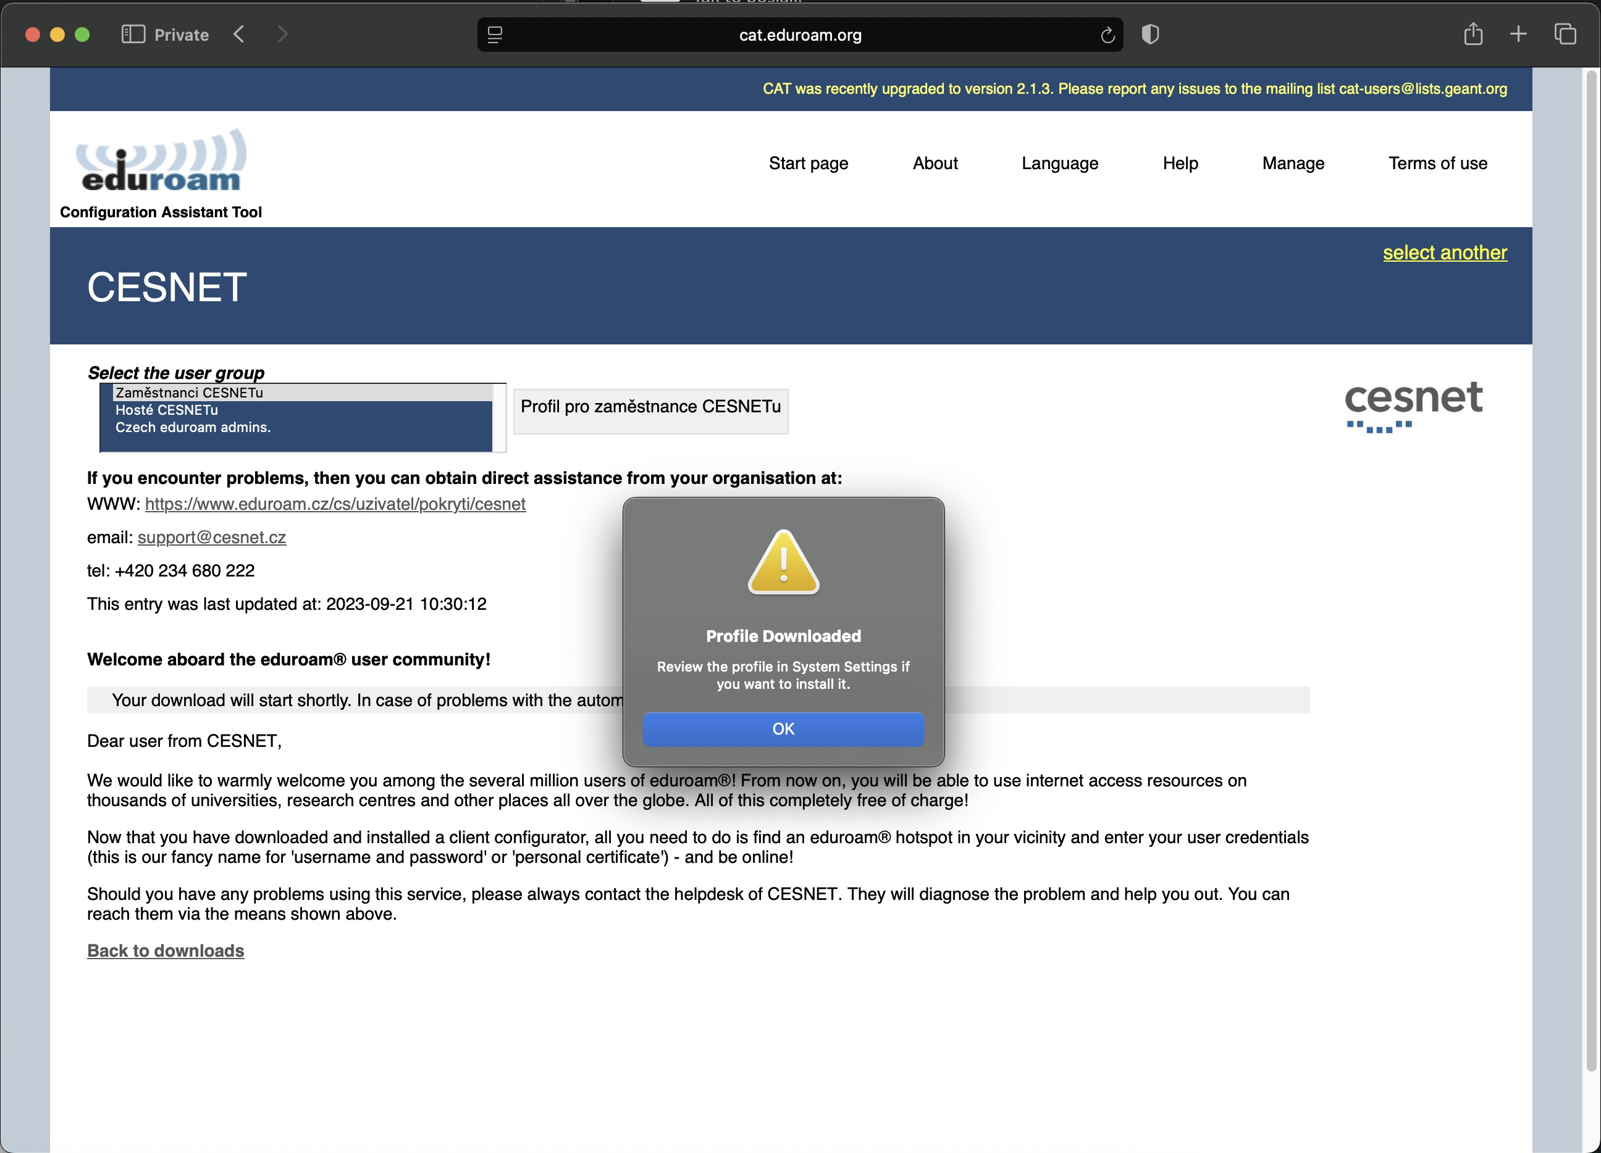1601x1153 pixels.
Task: Open the Manage menu item
Action: (x=1293, y=163)
